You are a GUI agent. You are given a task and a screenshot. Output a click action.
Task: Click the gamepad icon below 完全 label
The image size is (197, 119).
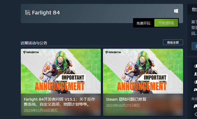tap(195, 106)
